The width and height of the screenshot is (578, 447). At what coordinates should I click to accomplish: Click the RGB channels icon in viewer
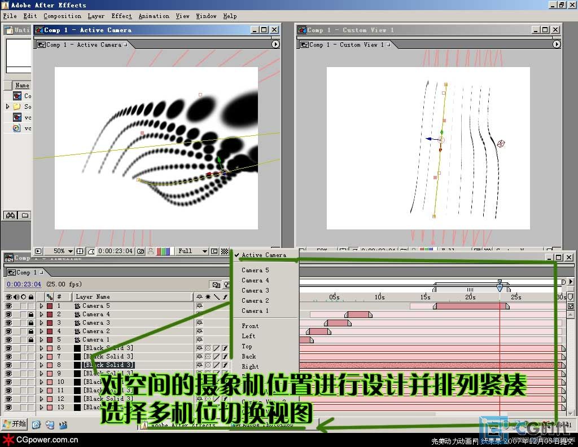pyautogui.click(x=163, y=251)
